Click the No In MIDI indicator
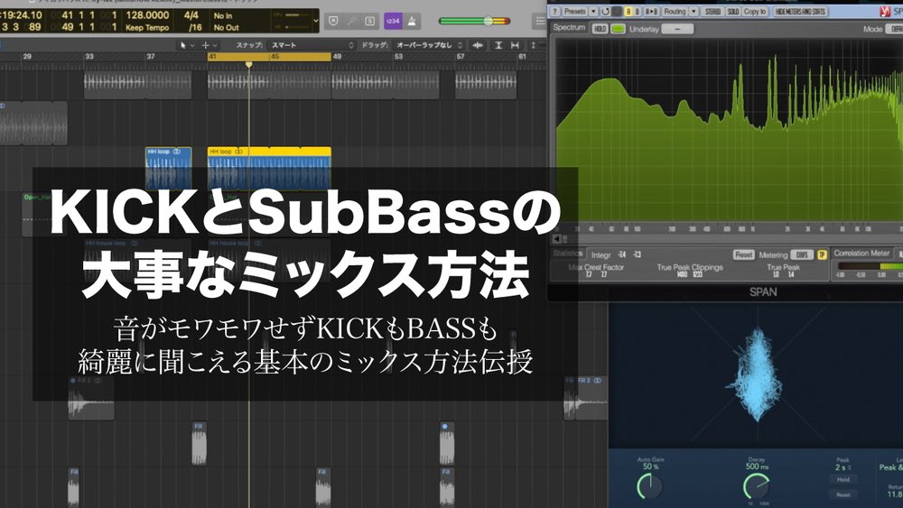This screenshot has width=903, height=508. tap(223, 15)
